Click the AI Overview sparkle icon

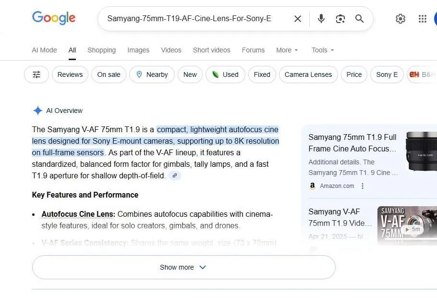pyautogui.click(x=37, y=111)
